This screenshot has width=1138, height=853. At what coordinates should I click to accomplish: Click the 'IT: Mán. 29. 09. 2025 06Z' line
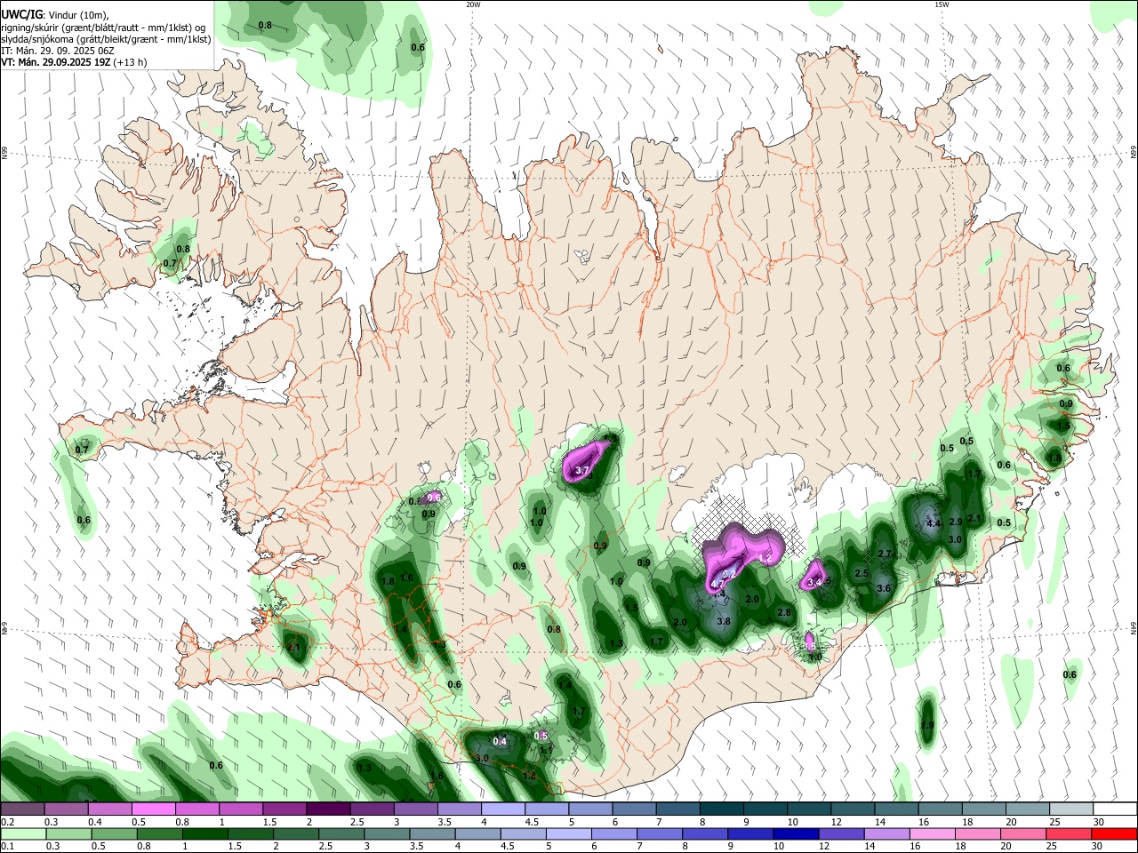point(57,51)
